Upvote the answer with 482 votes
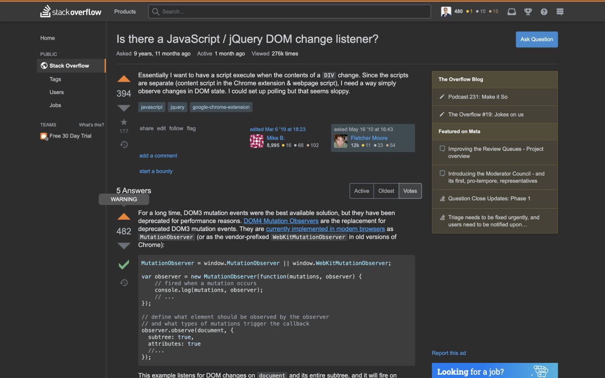The height and width of the screenshot is (378, 605). tap(124, 216)
